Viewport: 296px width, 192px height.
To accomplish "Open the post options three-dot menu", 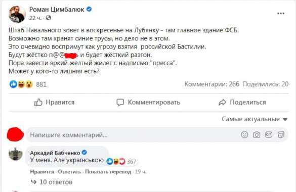I will coord(281,13).
